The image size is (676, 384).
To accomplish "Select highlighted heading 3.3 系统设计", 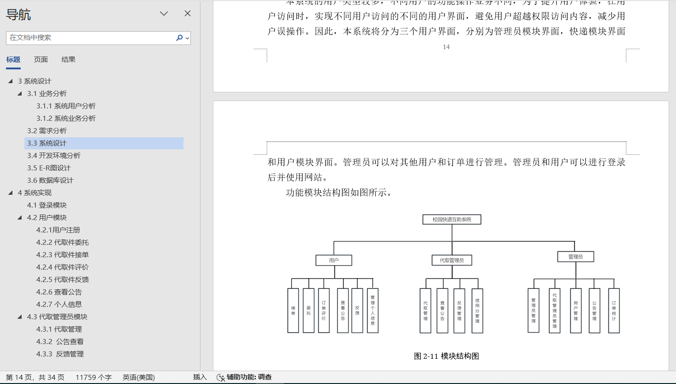I will [104, 143].
